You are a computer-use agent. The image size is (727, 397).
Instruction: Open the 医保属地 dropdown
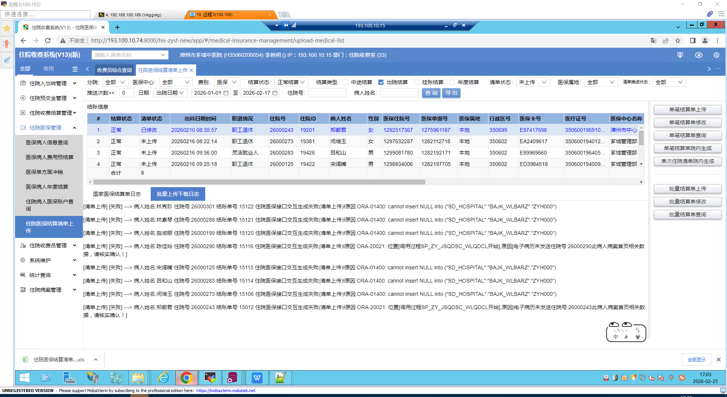click(x=601, y=82)
